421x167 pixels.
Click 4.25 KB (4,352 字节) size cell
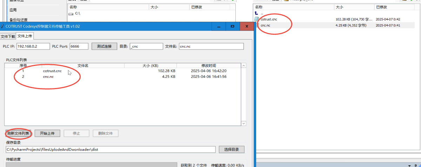[350, 25]
